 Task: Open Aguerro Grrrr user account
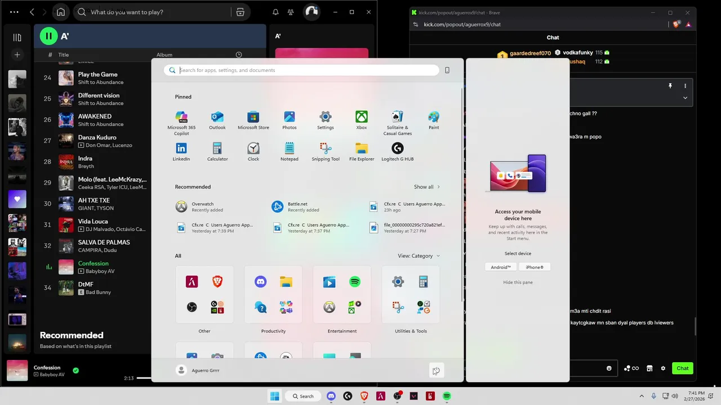(198, 370)
